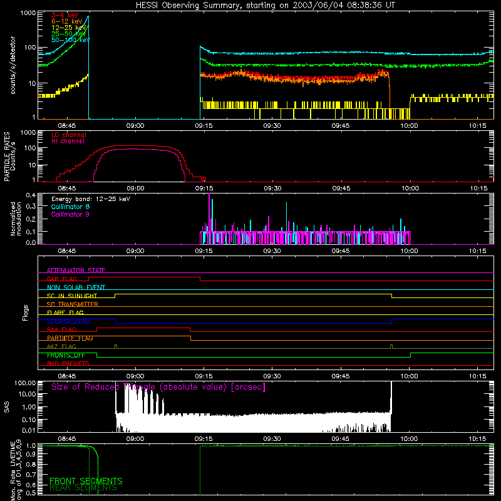Click the REAR SEGMENTS legend label
The width and height of the screenshot is (501, 501).
[x=83, y=488]
